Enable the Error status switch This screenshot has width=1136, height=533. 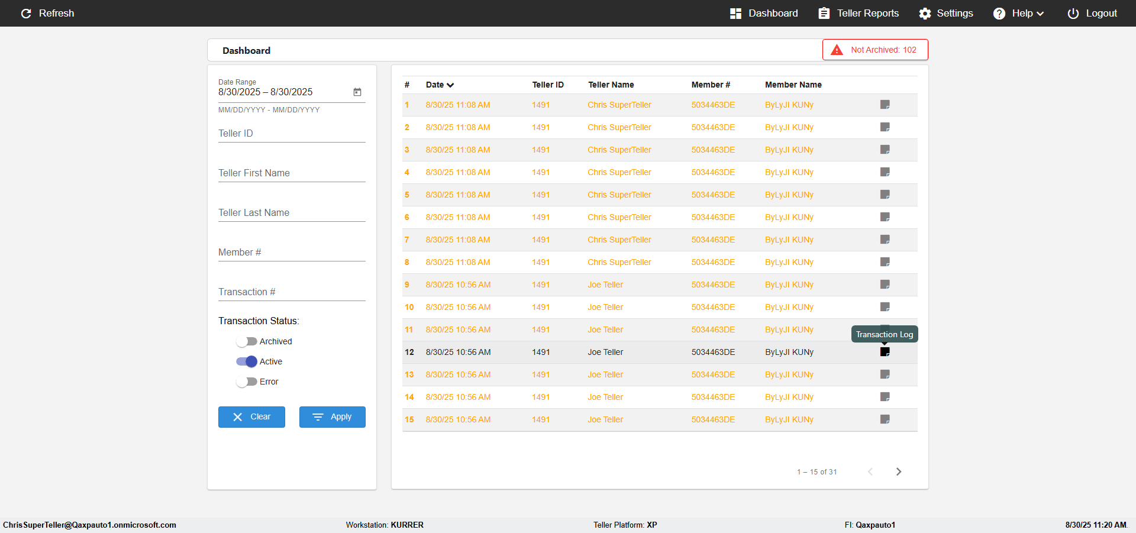pyautogui.click(x=247, y=382)
